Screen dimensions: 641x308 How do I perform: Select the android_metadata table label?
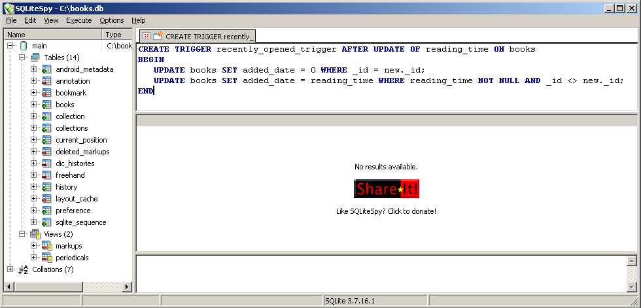coord(84,69)
